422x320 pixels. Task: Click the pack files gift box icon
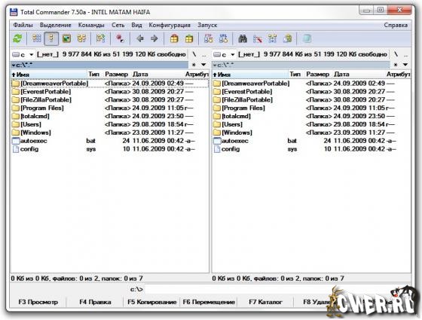click(x=174, y=38)
